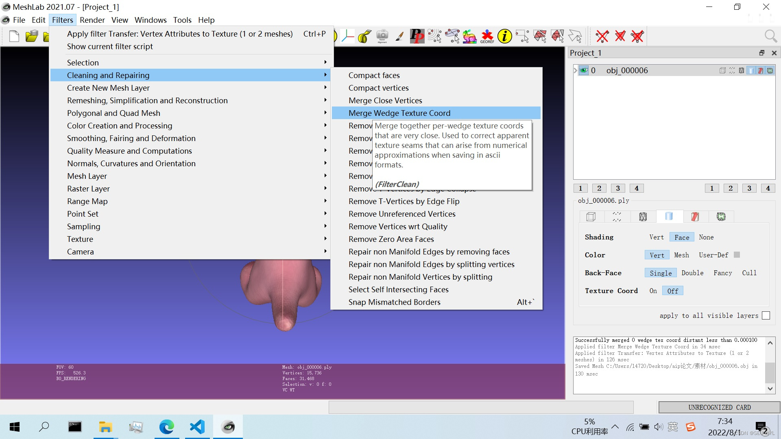Toggle visibility eye of obj_000006 layer
The height and width of the screenshot is (439, 781).
(x=584, y=70)
